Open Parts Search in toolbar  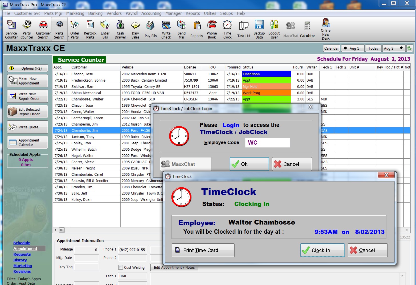point(59,29)
